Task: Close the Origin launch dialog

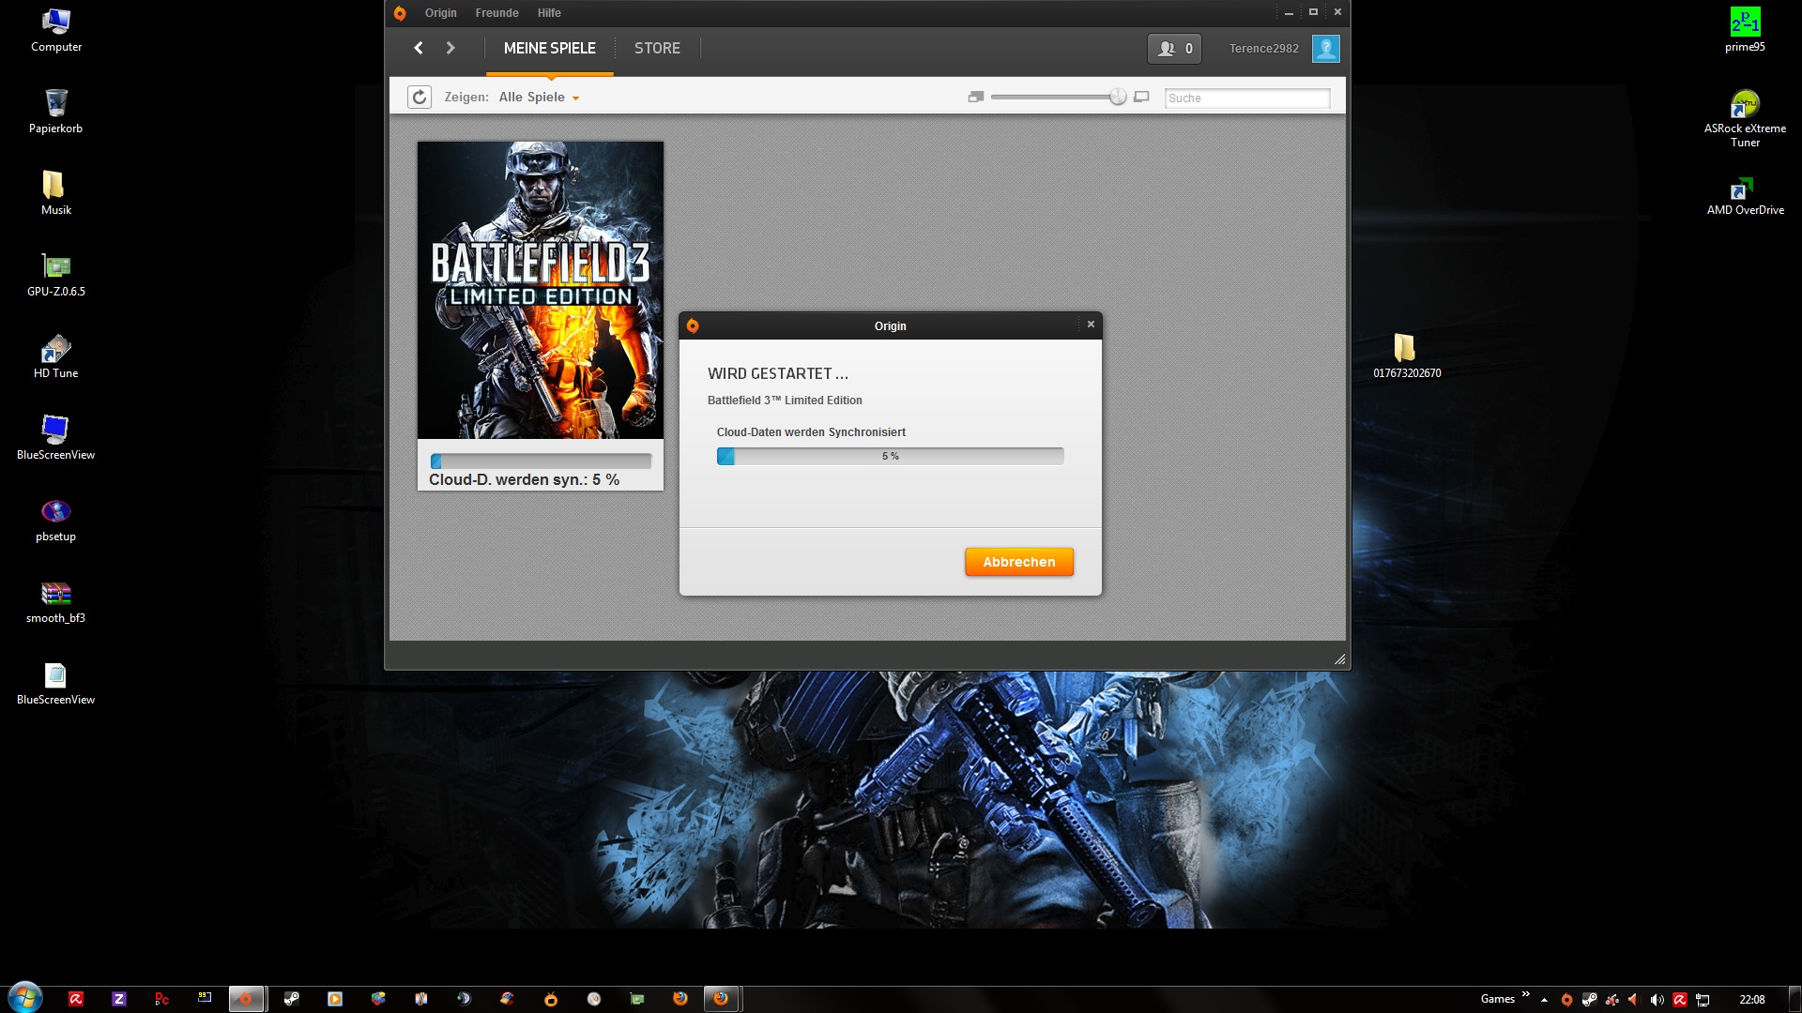Action: tap(1091, 325)
